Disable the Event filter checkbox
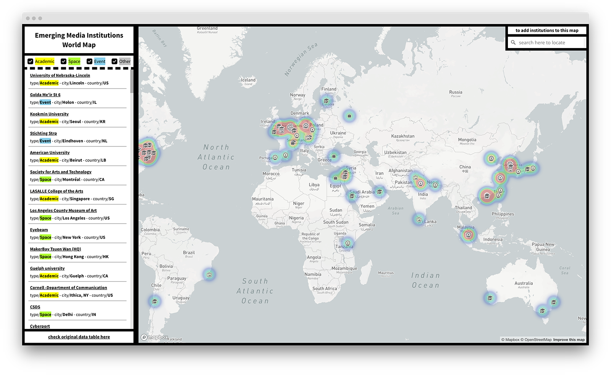The width and height of the screenshot is (611, 377). (x=89, y=61)
